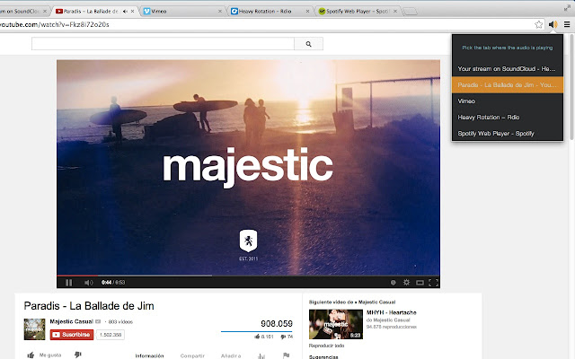Switch to the Spotify Web Player tab
Image resolution: width=575 pixels, height=359 pixels.
(x=358, y=12)
